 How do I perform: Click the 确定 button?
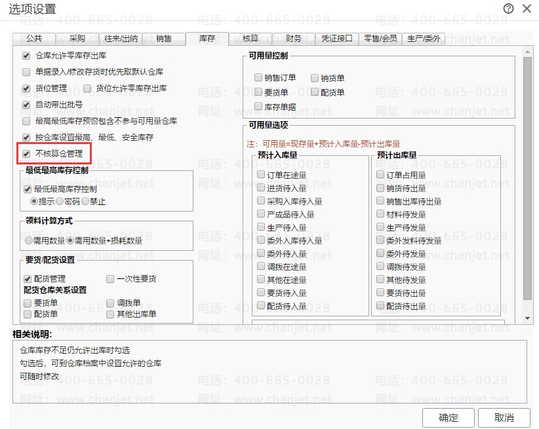click(449, 418)
